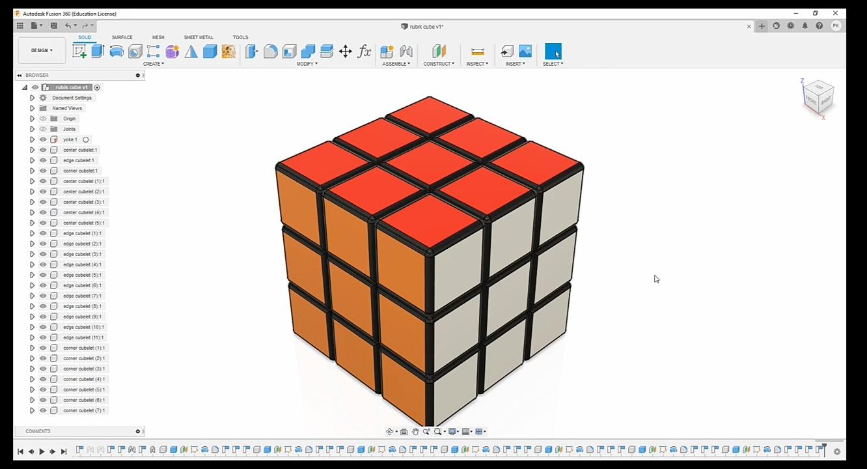This screenshot has height=469, width=867.
Task: Open timeline settings gear
Action: coord(837,451)
